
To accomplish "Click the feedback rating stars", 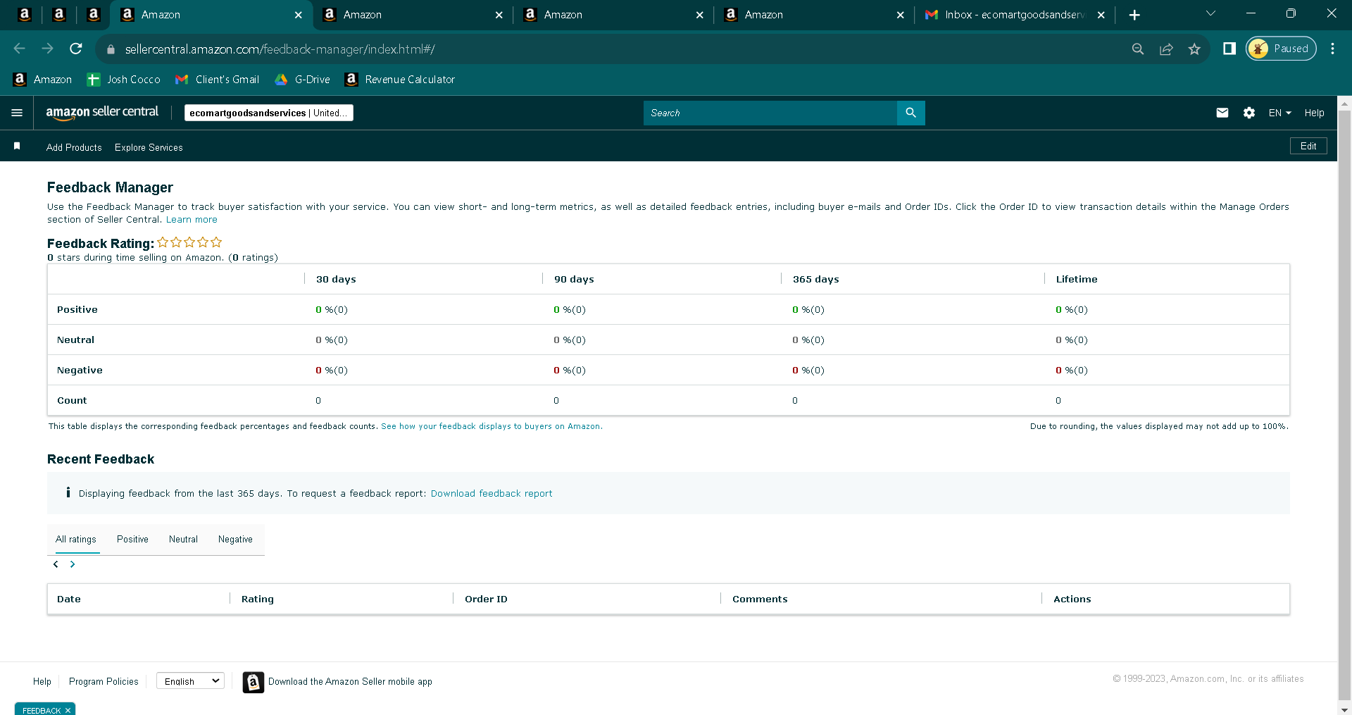I will pos(189,242).
